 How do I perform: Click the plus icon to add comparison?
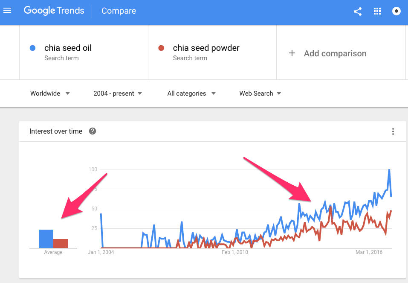click(x=292, y=53)
